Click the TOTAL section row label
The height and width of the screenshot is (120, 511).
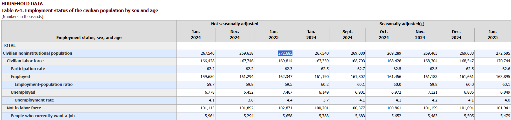click(9, 45)
